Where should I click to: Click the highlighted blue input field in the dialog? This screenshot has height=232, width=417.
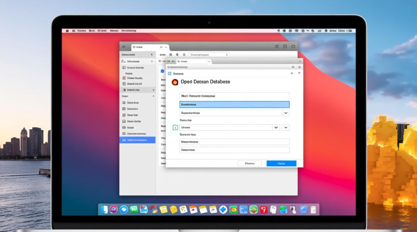pyautogui.click(x=234, y=105)
